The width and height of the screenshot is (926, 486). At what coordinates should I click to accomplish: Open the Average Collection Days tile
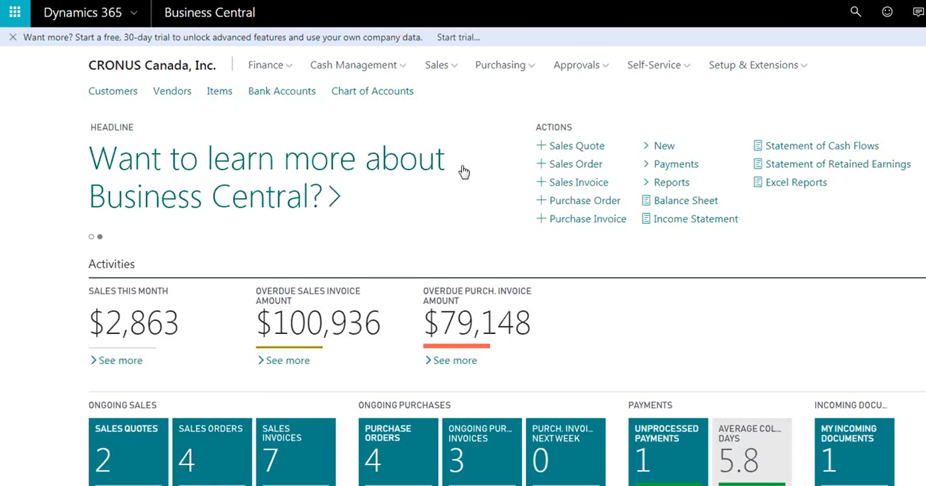[x=752, y=452]
